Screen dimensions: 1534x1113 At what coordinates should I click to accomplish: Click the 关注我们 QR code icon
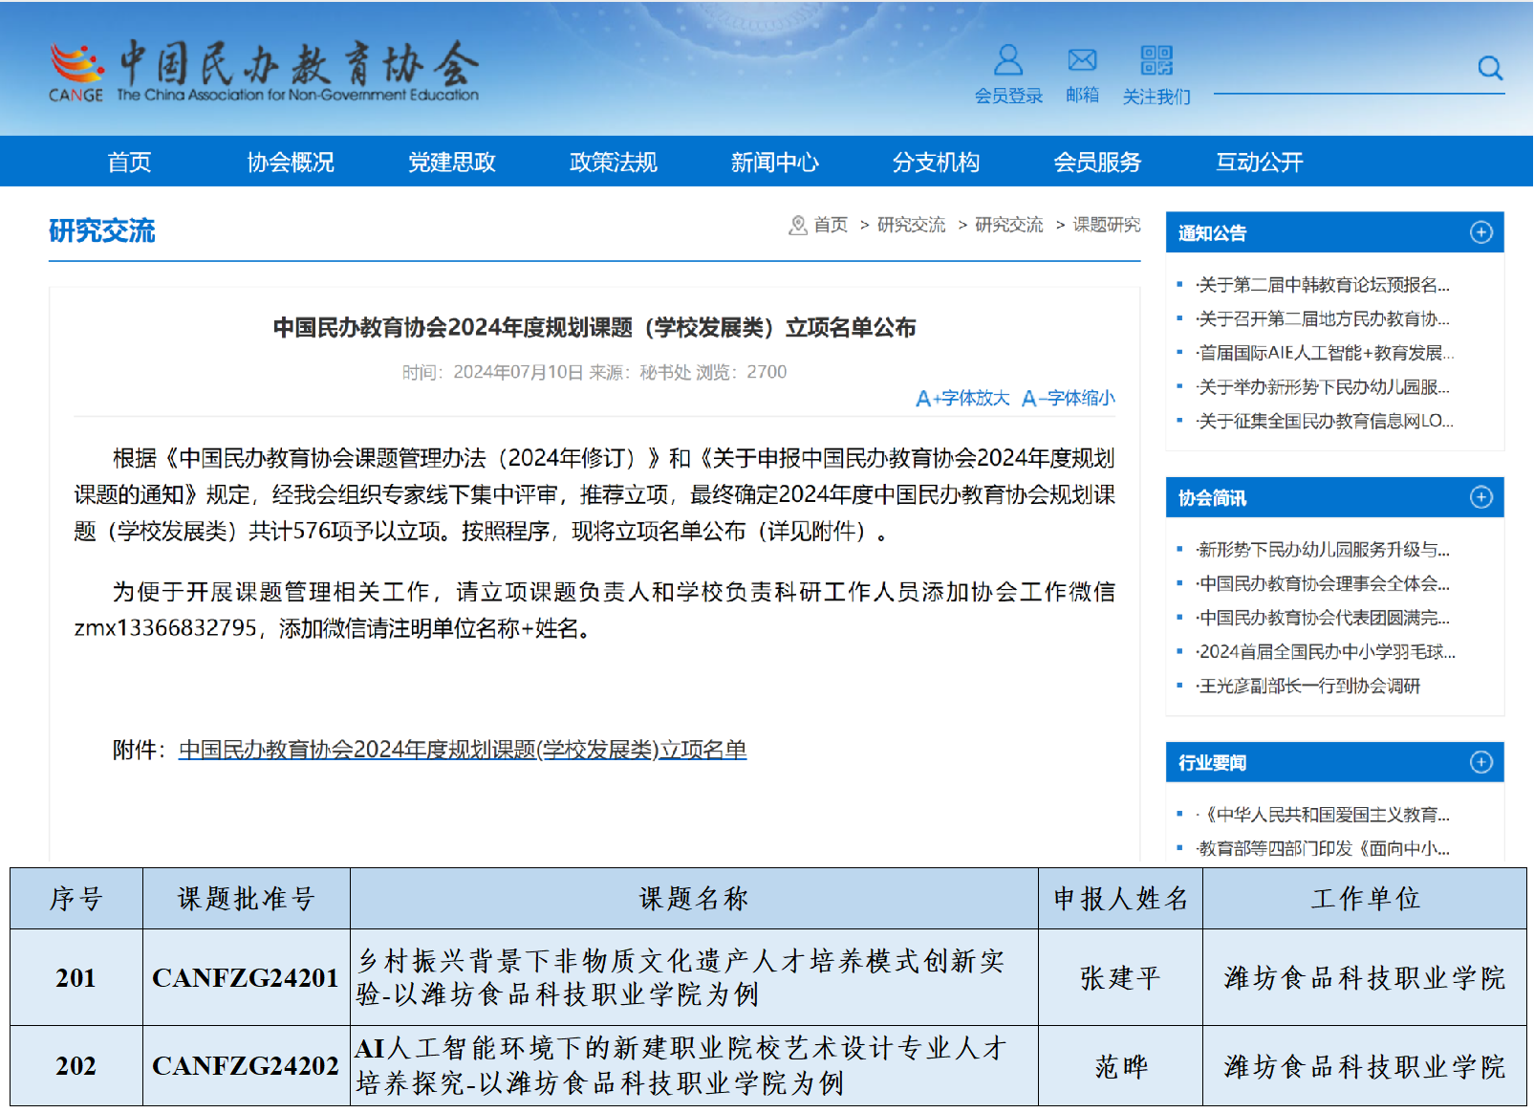1156,60
